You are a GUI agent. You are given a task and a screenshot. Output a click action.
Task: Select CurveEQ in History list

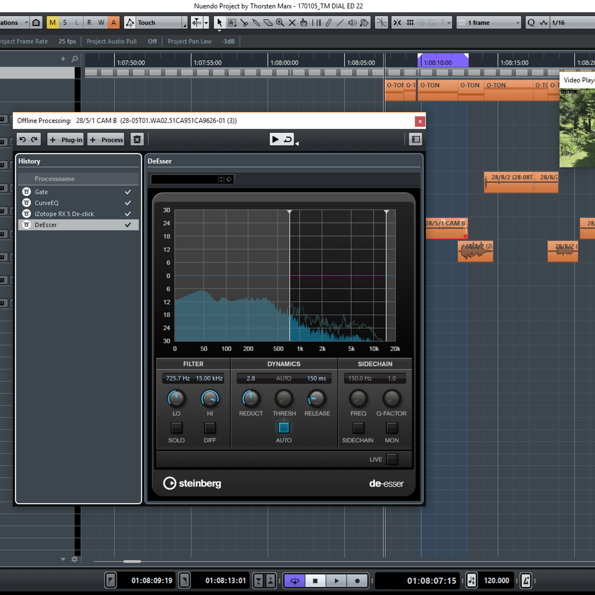point(78,203)
